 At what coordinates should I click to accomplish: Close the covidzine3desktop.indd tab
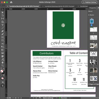[x=8, y=6]
